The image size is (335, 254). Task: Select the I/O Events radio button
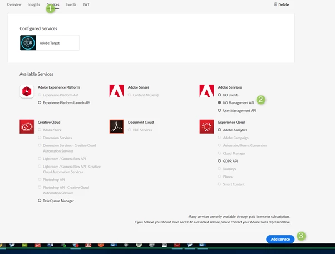(219, 95)
